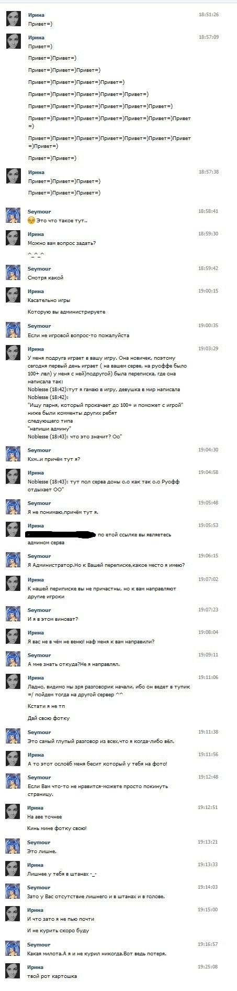Click Ирина's avatar beside "Дай свою фотку" message

13,682
